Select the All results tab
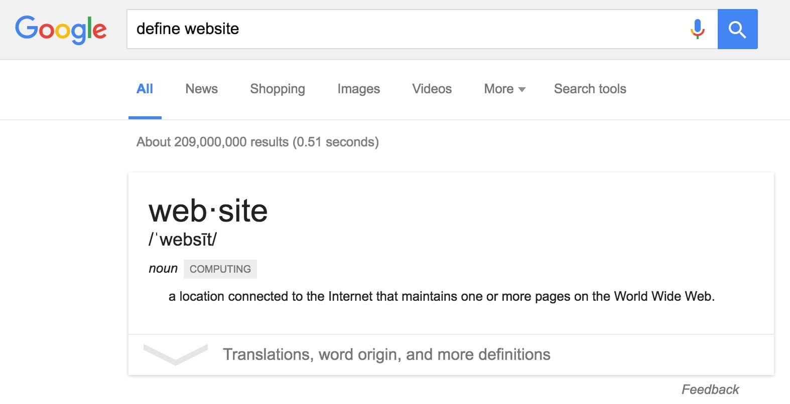Viewport: 790px width, 404px height. (145, 89)
